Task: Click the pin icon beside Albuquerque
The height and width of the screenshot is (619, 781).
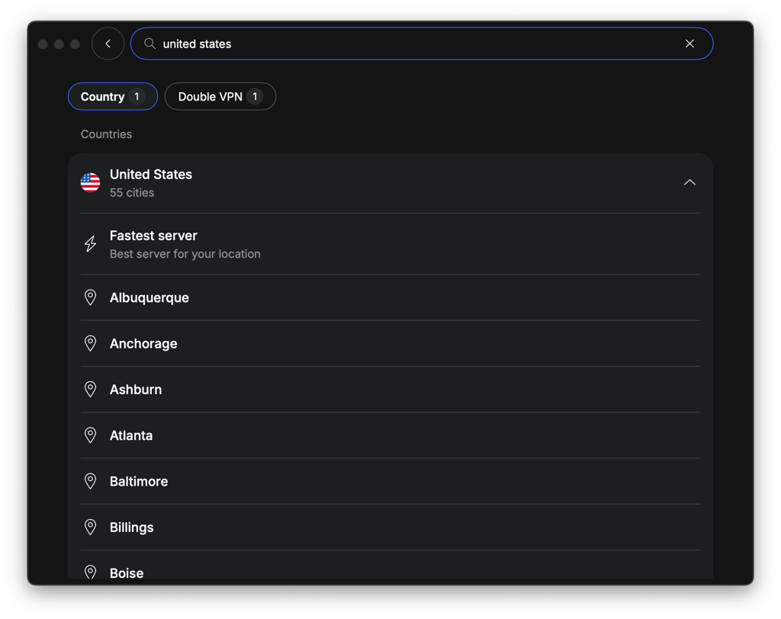Action: 90,297
